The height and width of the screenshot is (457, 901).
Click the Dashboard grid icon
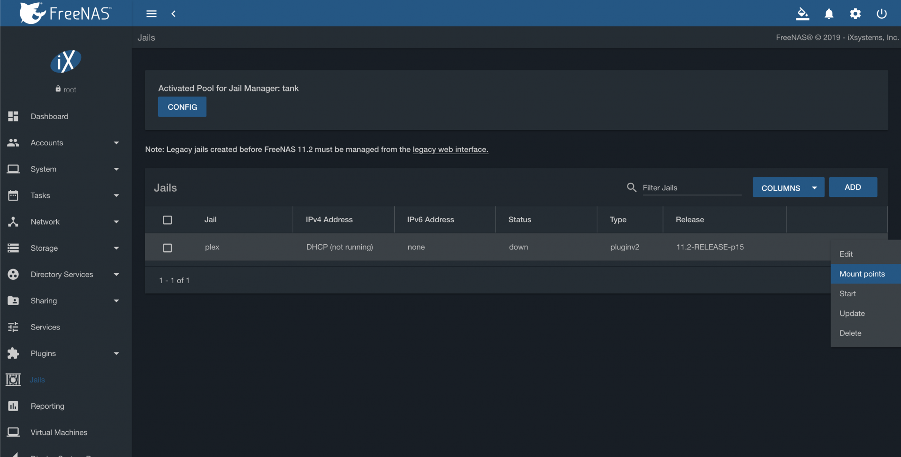point(13,116)
